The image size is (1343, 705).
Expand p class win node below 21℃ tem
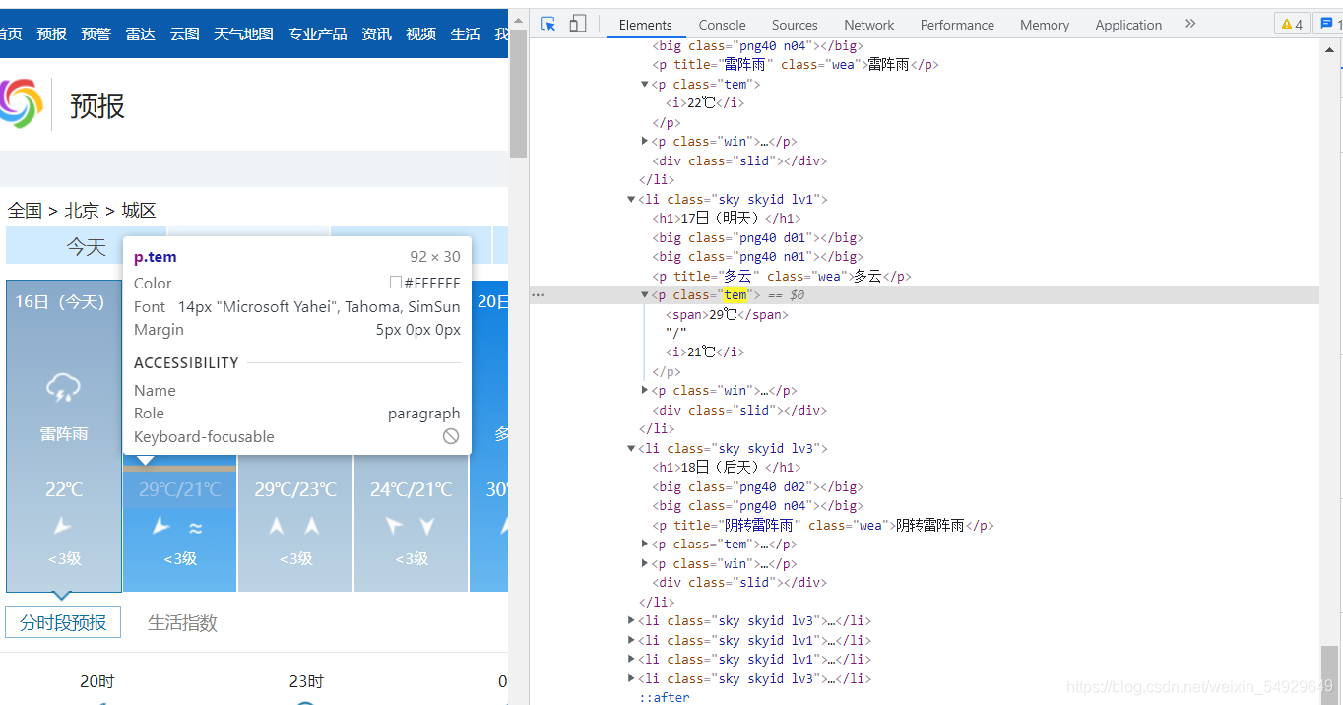tap(645, 391)
